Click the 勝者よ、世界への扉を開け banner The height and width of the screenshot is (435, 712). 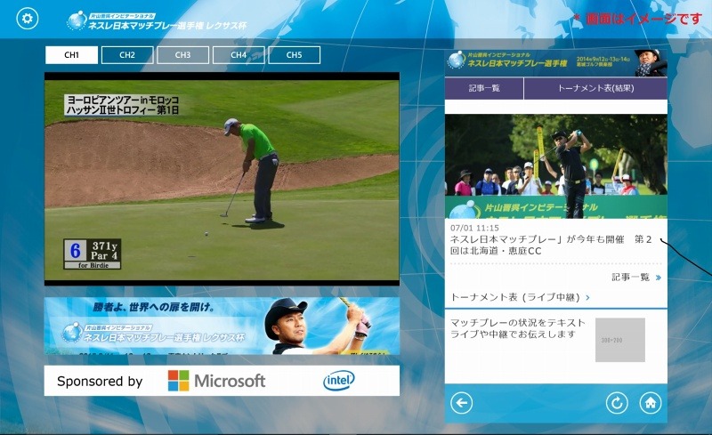[x=222, y=326]
